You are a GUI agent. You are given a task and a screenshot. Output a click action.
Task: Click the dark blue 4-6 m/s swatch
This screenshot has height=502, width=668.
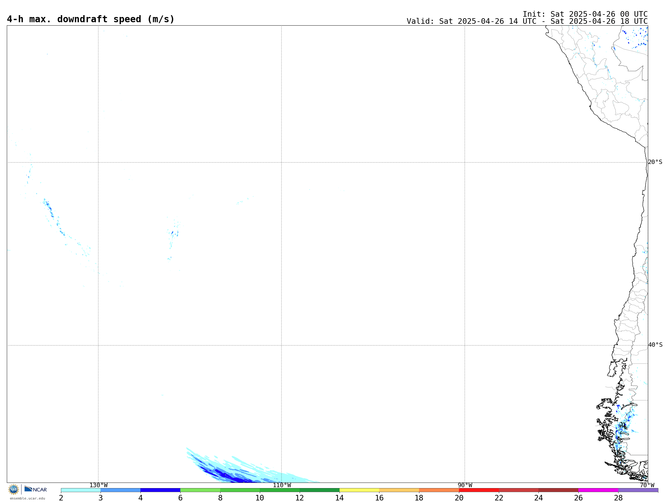point(160,490)
